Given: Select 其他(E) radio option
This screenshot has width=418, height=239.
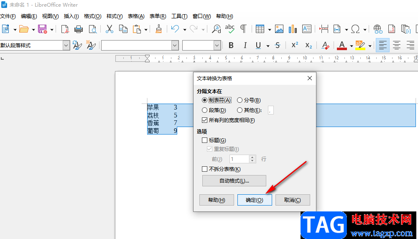Looking at the screenshot, I should click(x=250, y=110).
